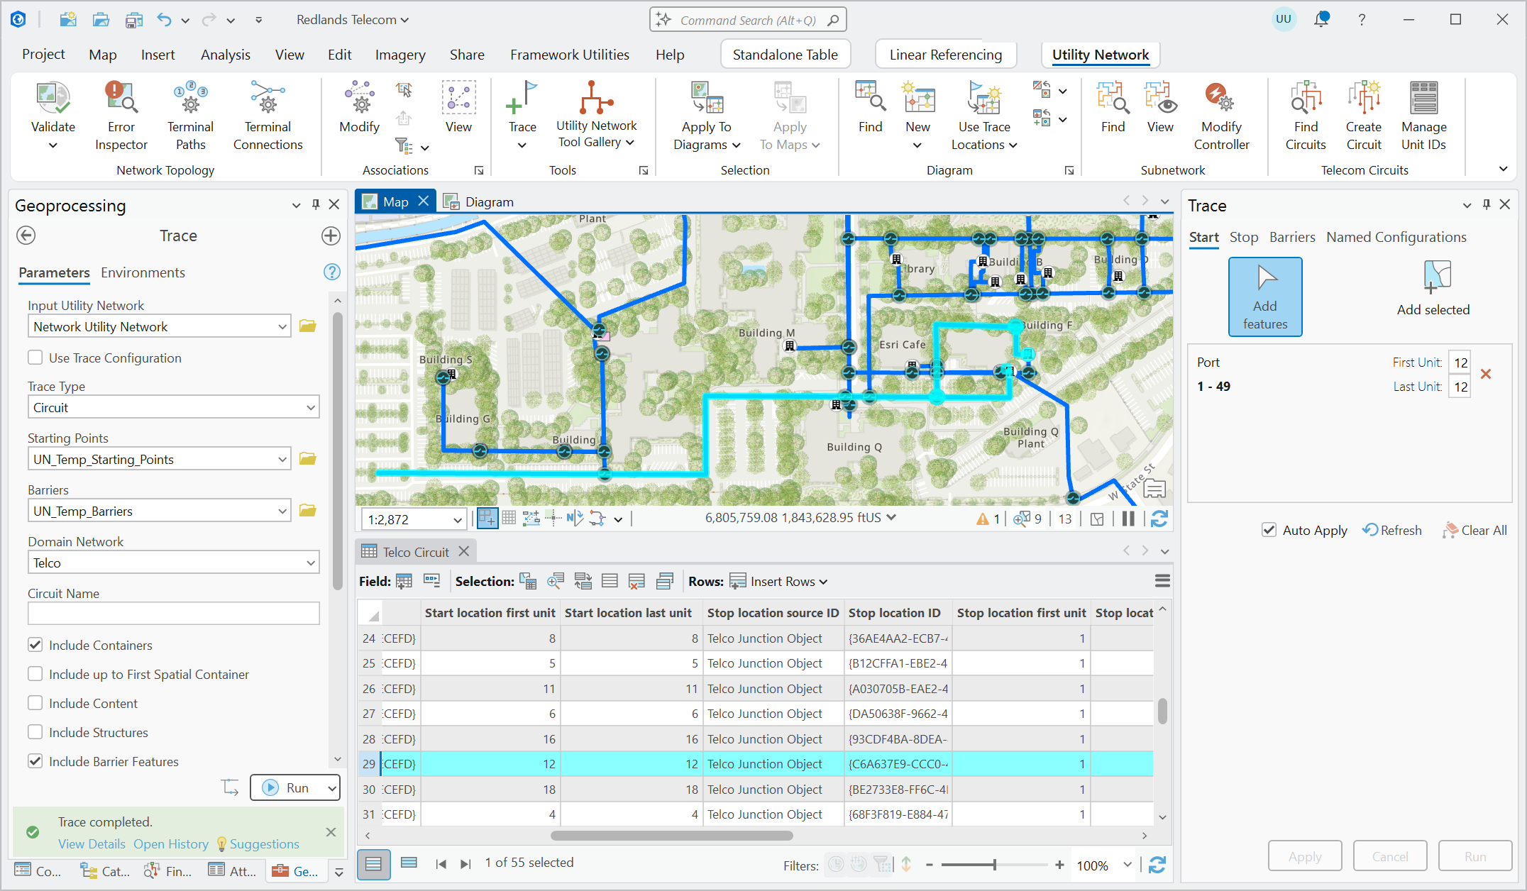The height and width of the screenshot is (891, 1527).
Task: Switch to Barriers tab in Trace pane
Action: (x=1292, y=237)
